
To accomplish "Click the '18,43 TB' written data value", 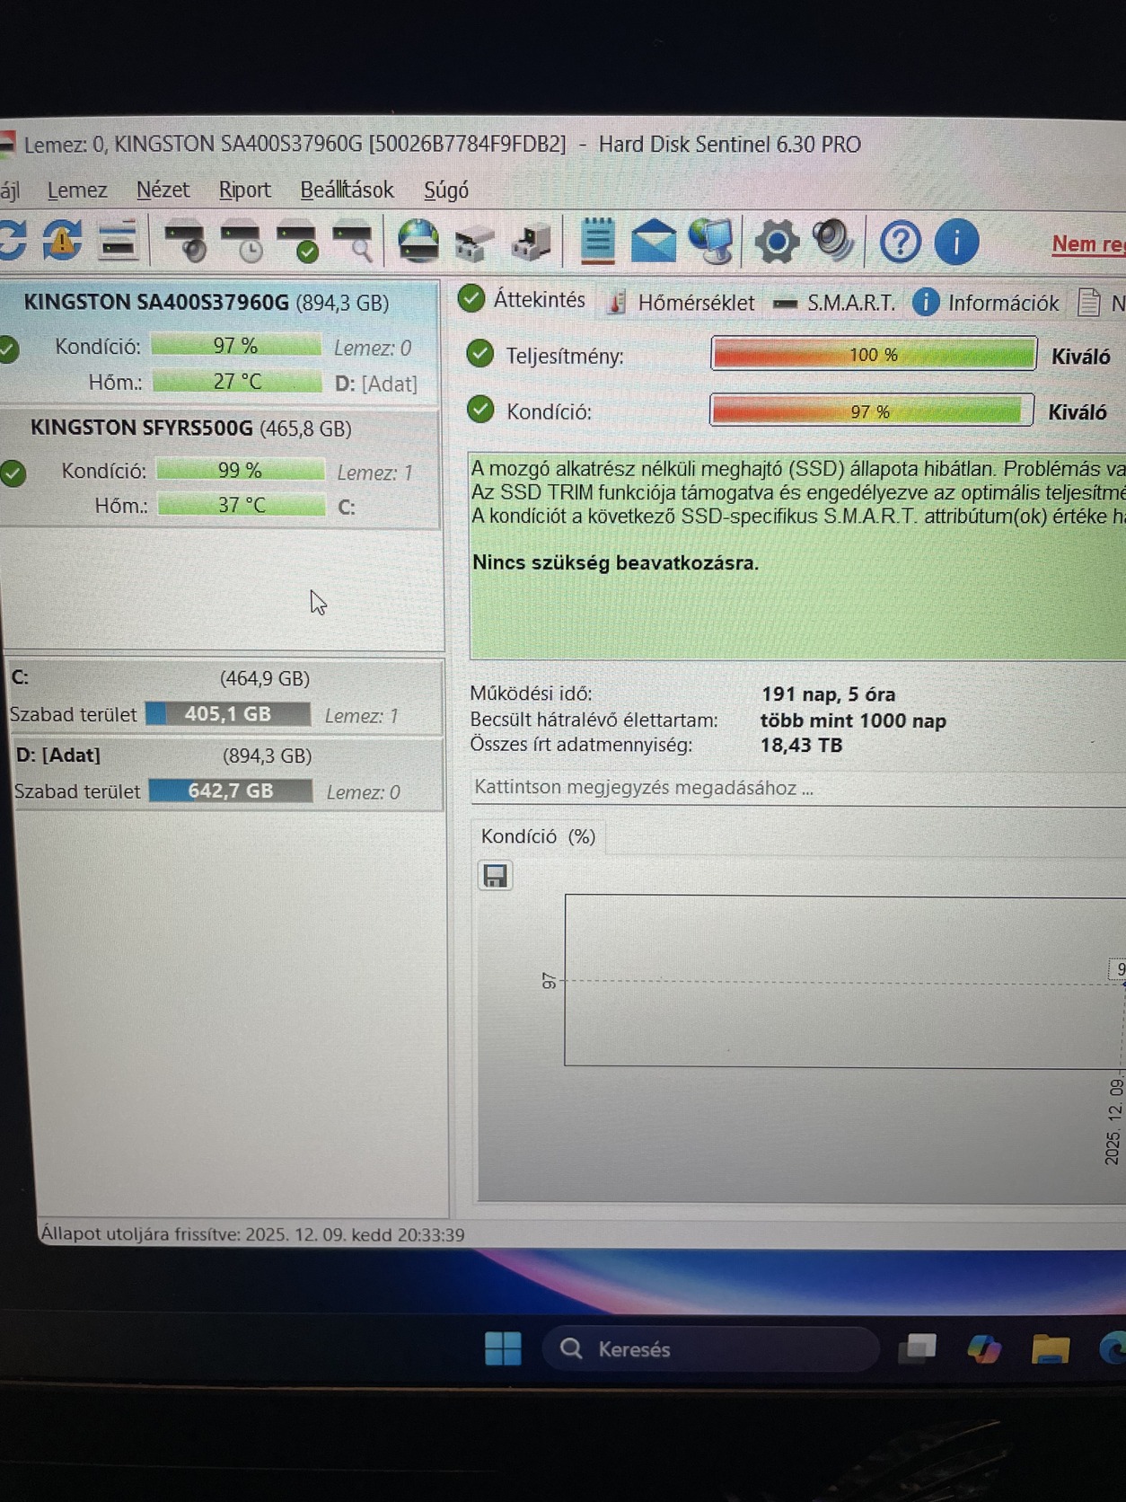I will (x=801, y=745).
